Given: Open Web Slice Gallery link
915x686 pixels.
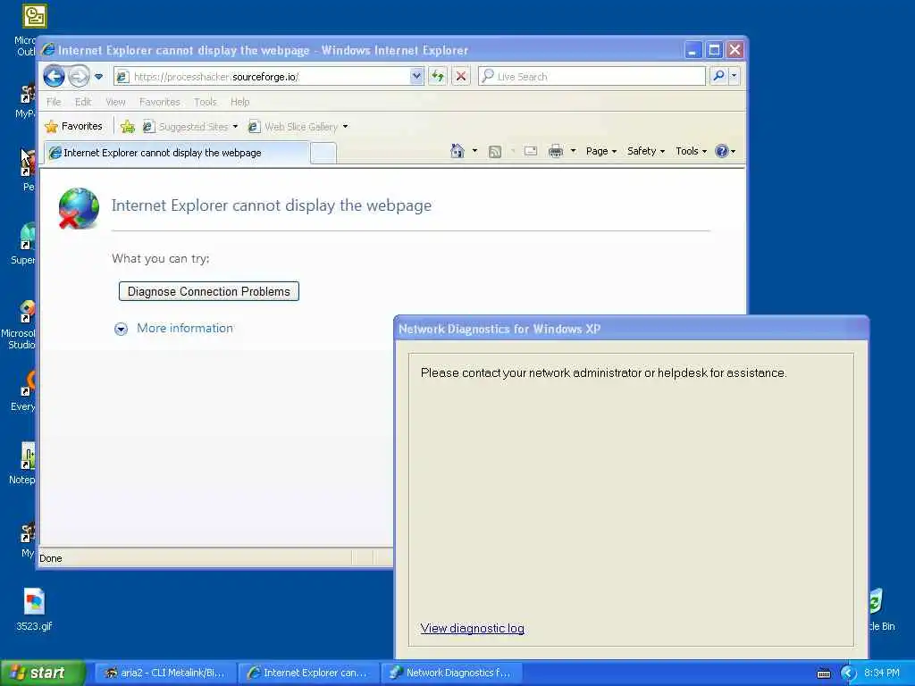Looking at the screenshot, I should [x=293, y=127].
